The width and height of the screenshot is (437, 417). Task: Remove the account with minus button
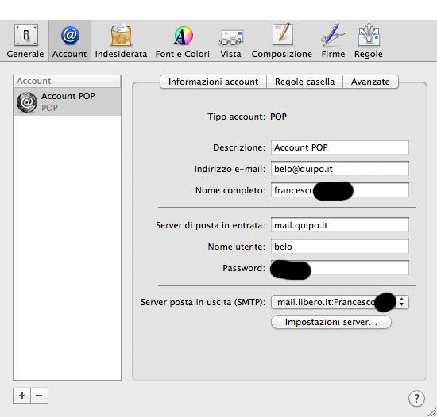pyautogui.click(x=39, y=396)
